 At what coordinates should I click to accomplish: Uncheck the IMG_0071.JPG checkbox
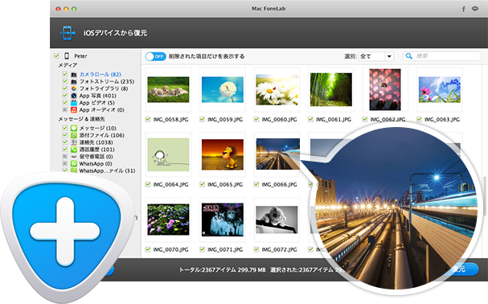coord(202,249)
